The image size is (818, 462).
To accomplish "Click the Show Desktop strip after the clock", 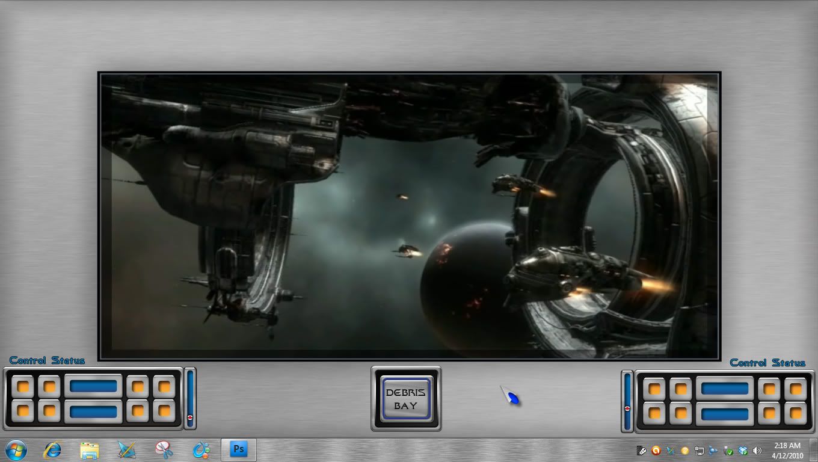I will click(813, 450).
